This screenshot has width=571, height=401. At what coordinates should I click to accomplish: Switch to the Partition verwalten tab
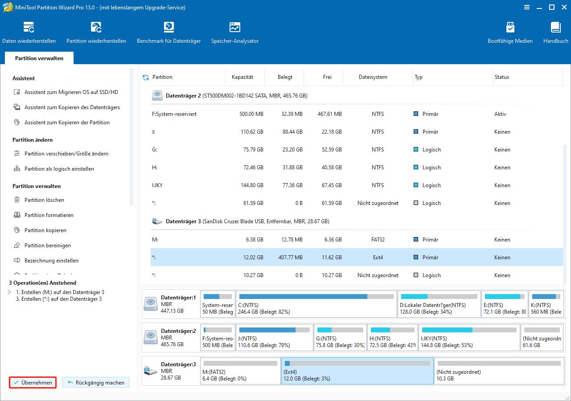[x=39, y=58]
